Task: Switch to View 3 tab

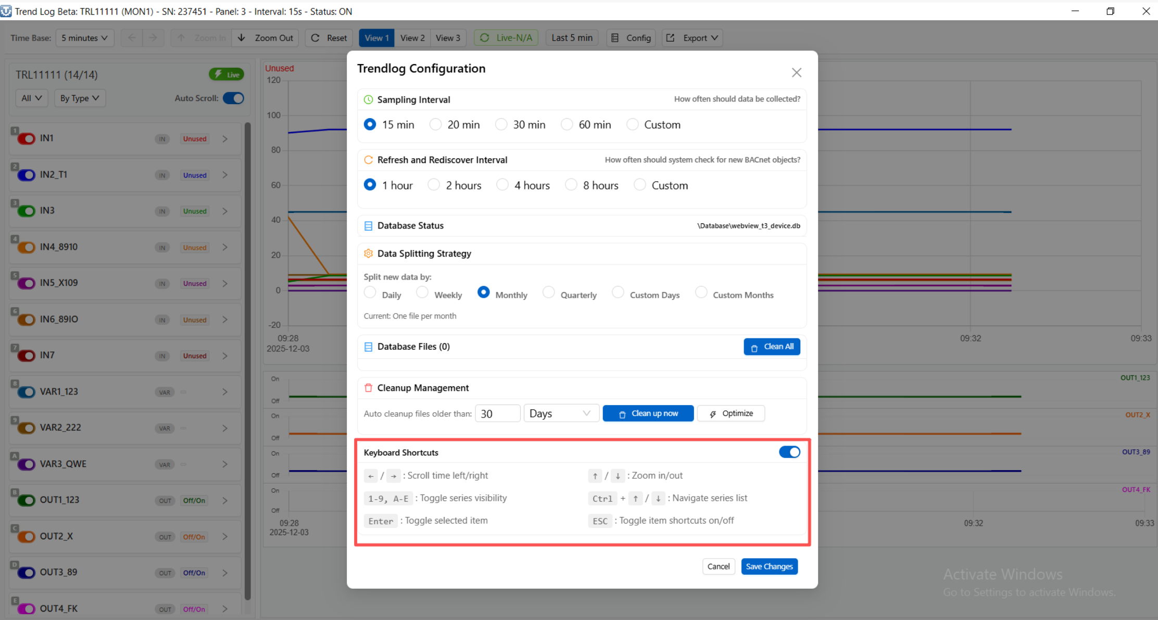Action: coord(448,38)
